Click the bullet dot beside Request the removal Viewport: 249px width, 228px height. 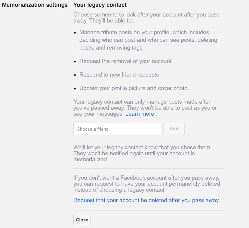(75, 62)
